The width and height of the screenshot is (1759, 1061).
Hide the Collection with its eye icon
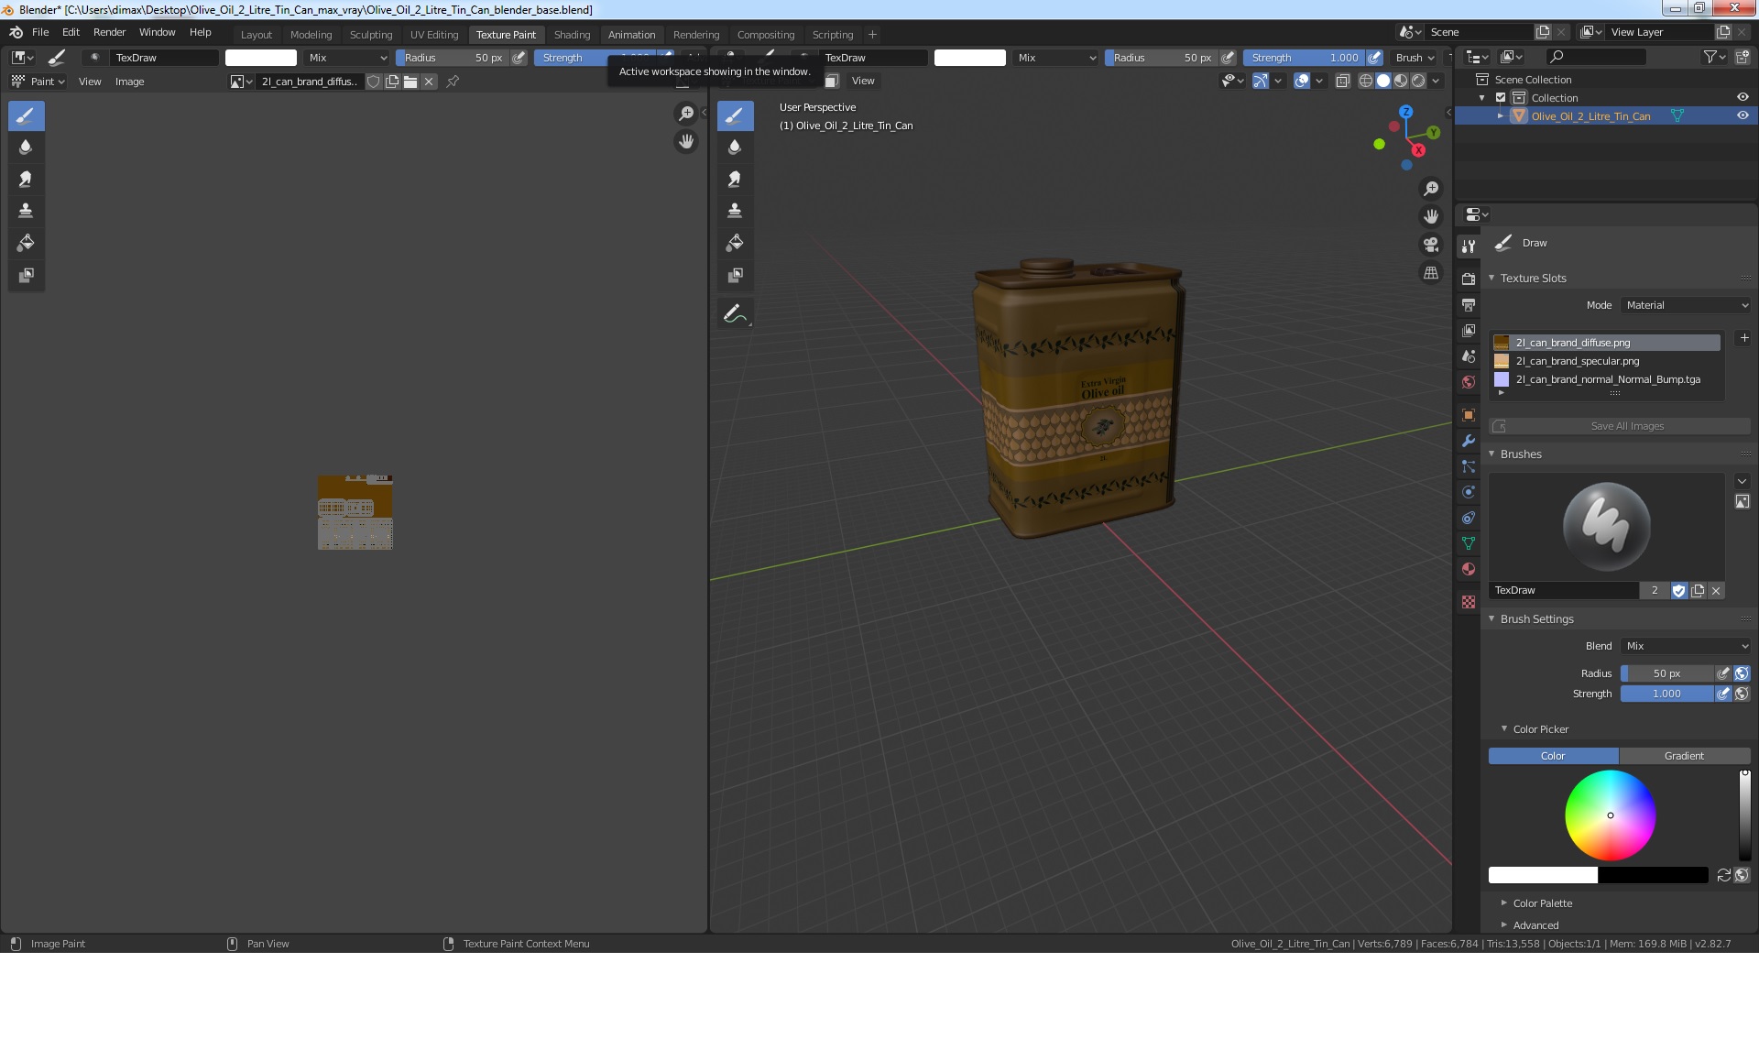pyautogui.click(x=1742, y=97)
